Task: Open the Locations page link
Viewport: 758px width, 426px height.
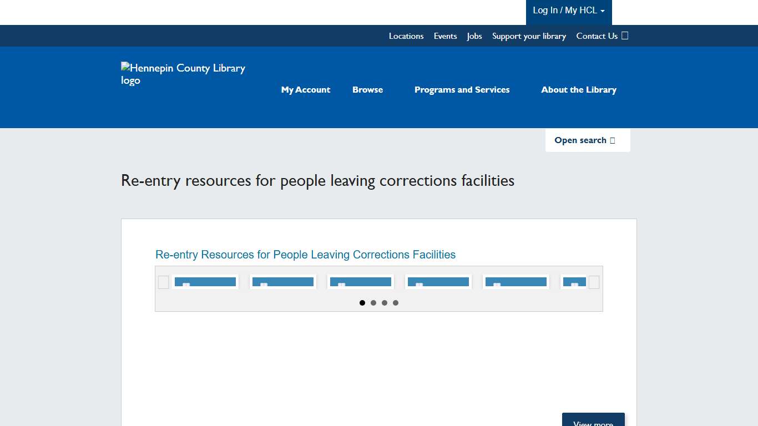Action: (x=406, y=35)
